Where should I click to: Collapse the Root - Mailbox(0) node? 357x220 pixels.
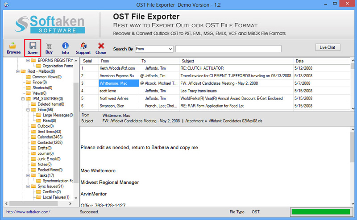[18, 71]
